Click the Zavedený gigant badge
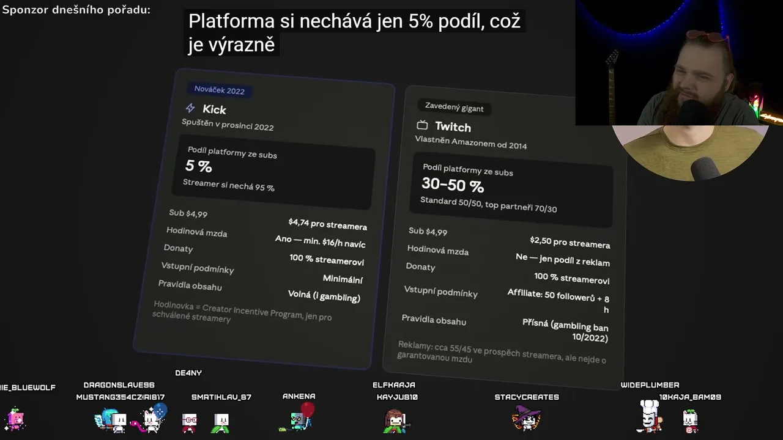 click(455, 108)
